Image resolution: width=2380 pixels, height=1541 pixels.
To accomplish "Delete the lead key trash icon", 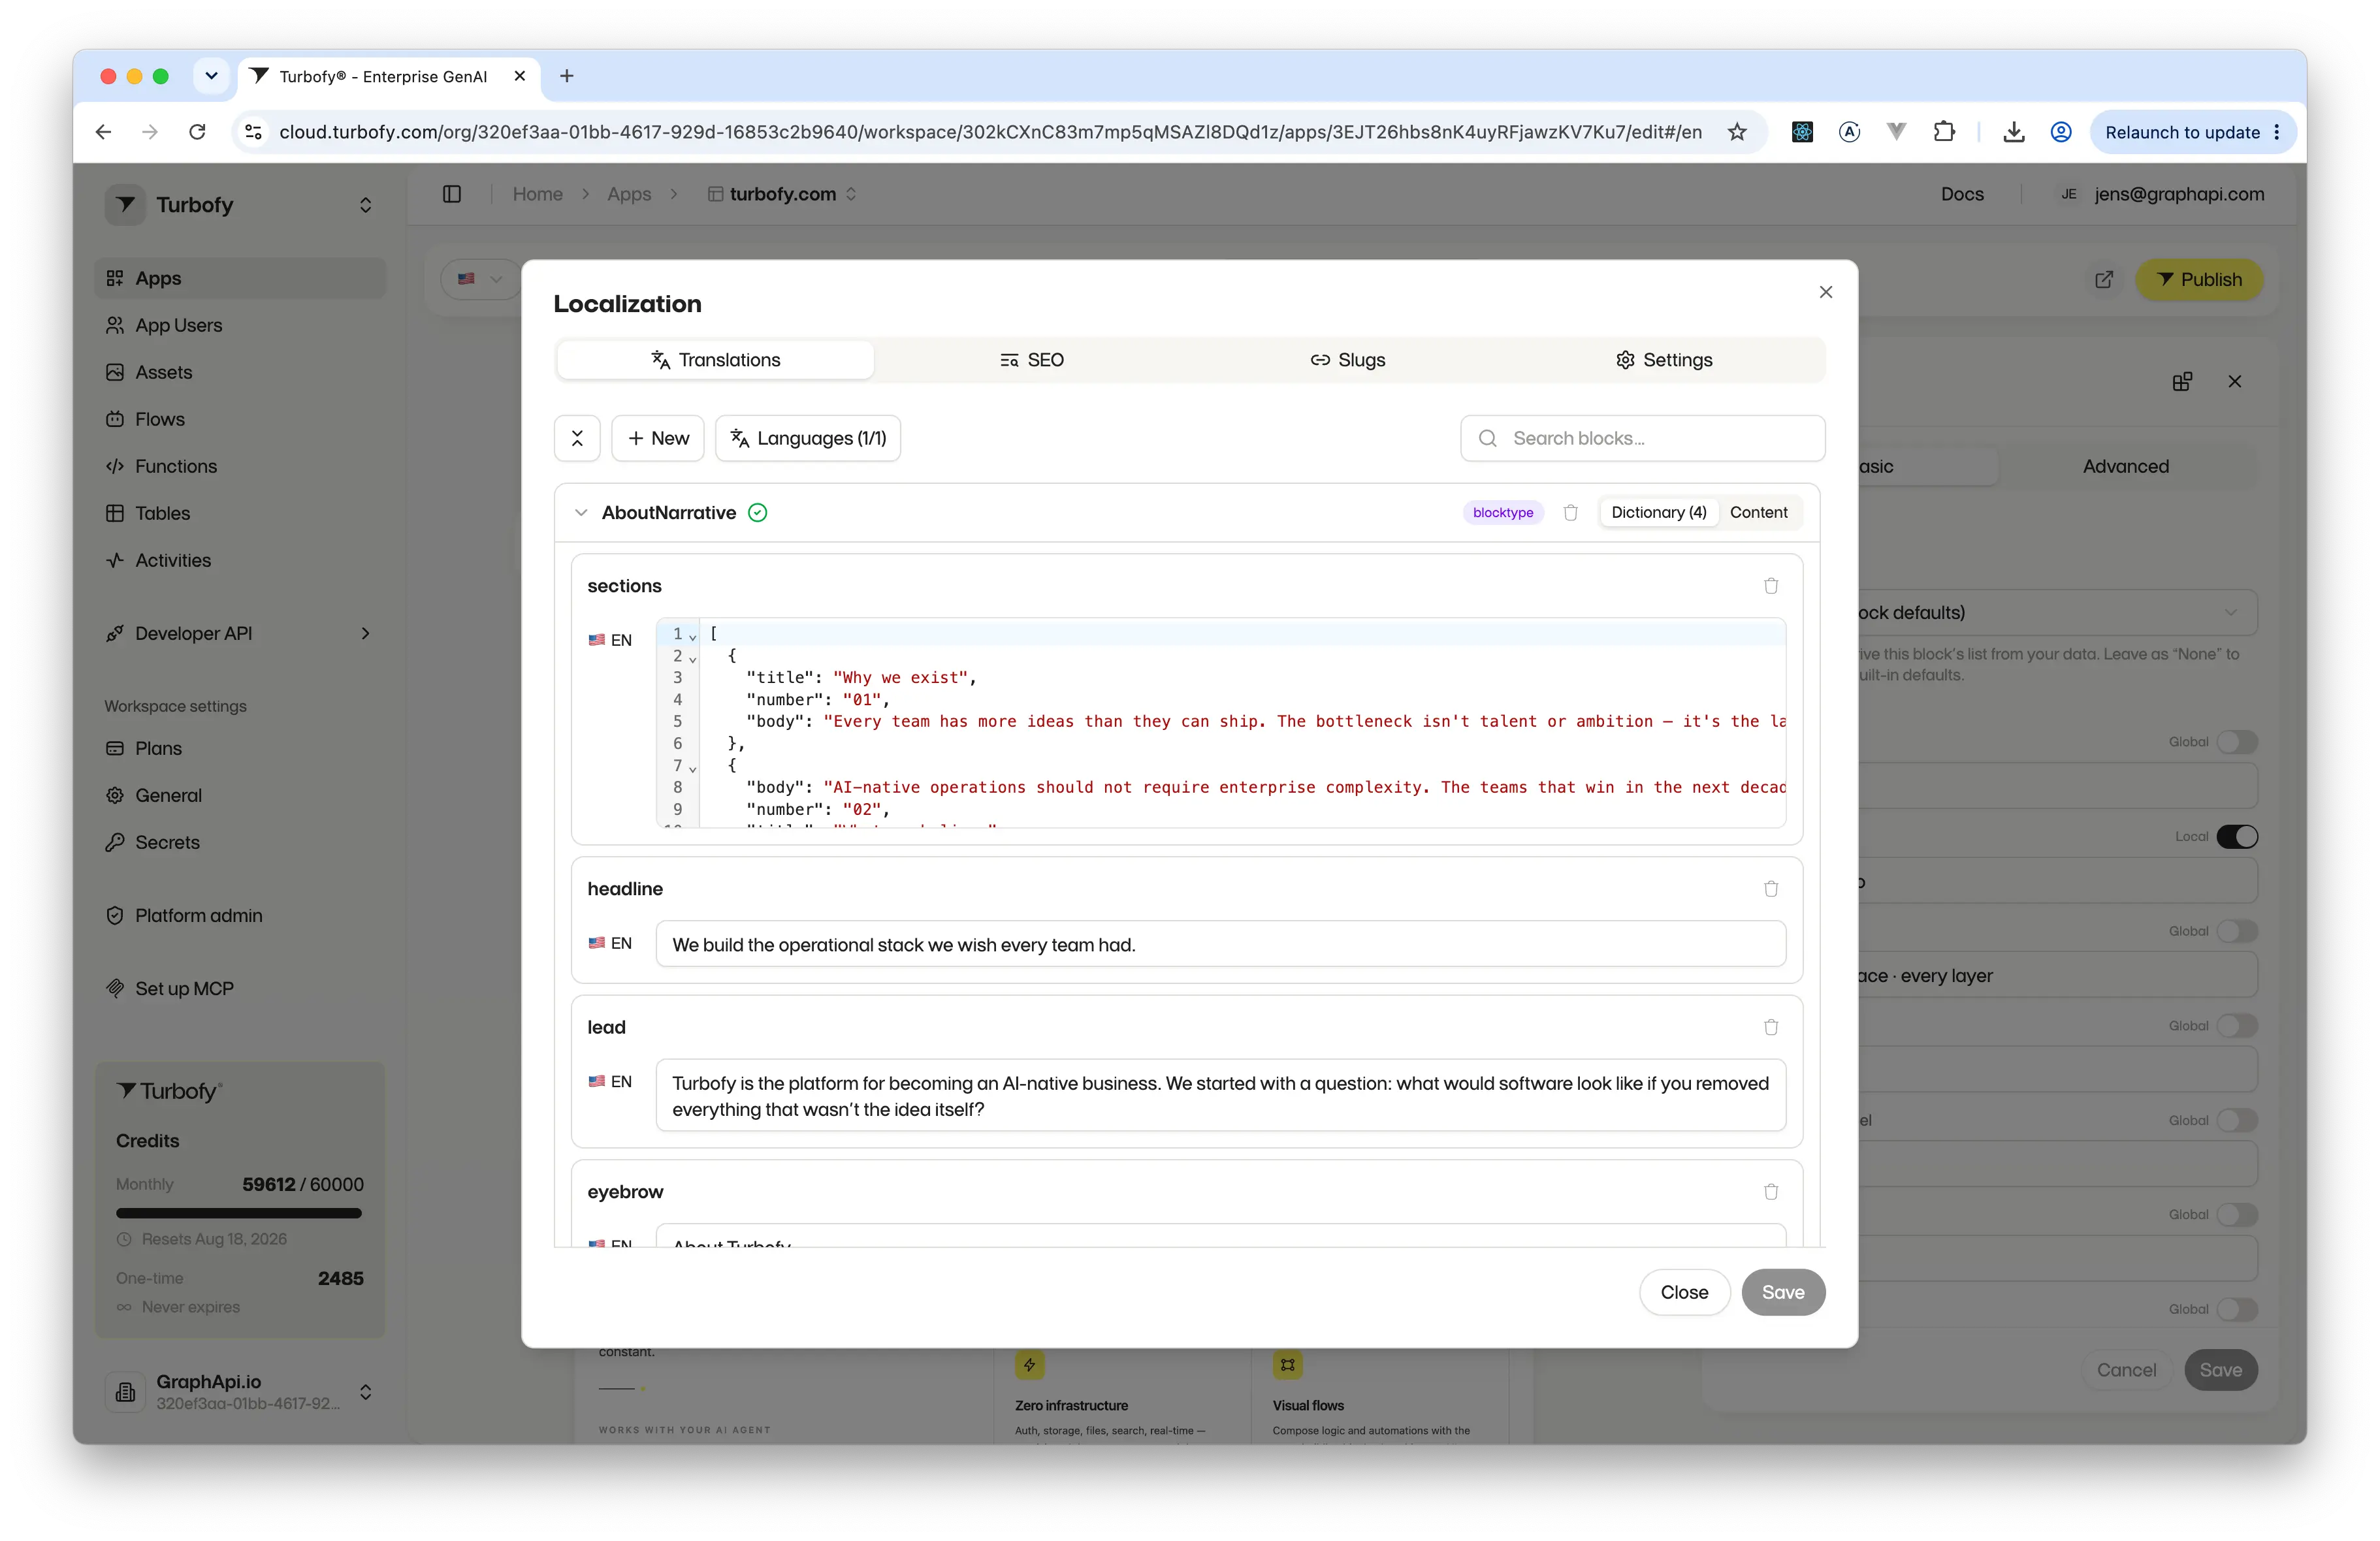I will (x=1771, y=1026).
